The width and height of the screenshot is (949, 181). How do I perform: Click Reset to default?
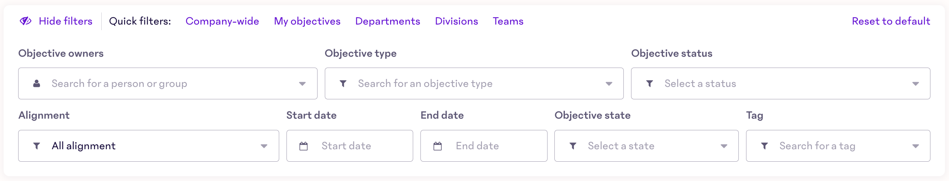[x=891, y=21]
